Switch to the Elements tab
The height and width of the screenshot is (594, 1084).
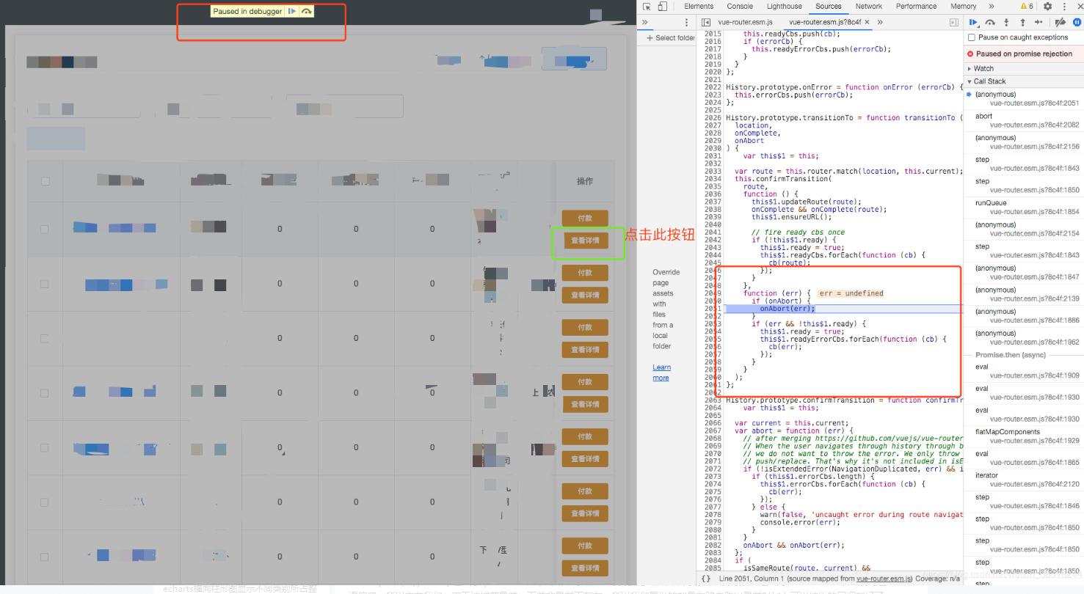698,6
